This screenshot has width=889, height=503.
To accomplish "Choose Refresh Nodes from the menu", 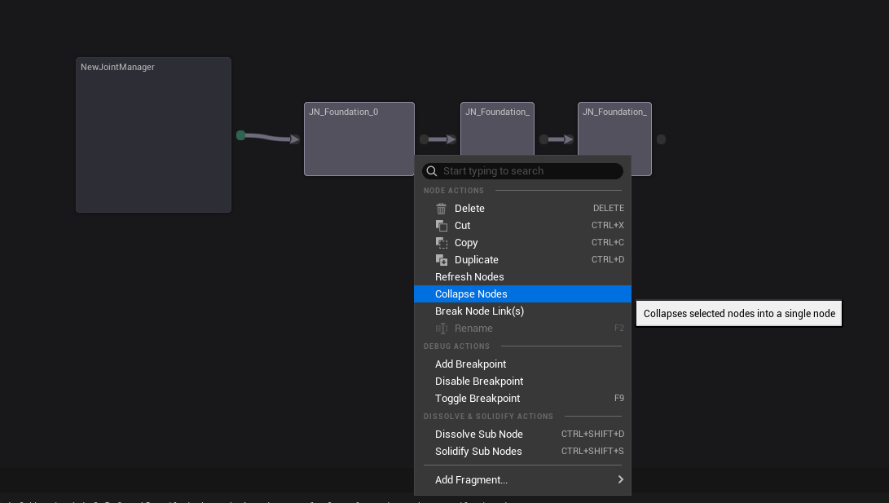I will tap(469, 277).
